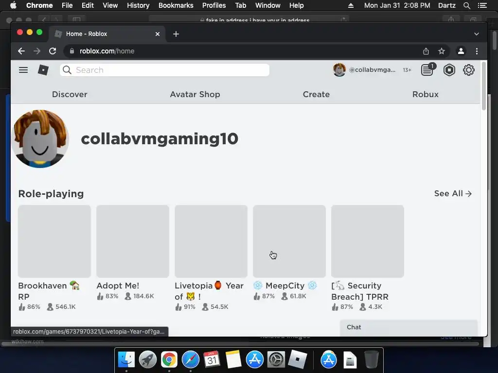The image size is (498, 373).
Task: Share this page via Chrome share icon
Action: pos(426,51)
